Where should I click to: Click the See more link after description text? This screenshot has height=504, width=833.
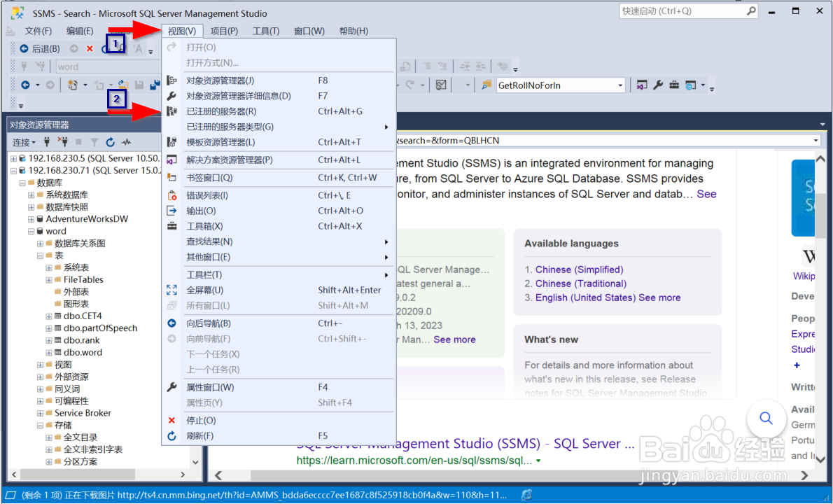[706, 195]
